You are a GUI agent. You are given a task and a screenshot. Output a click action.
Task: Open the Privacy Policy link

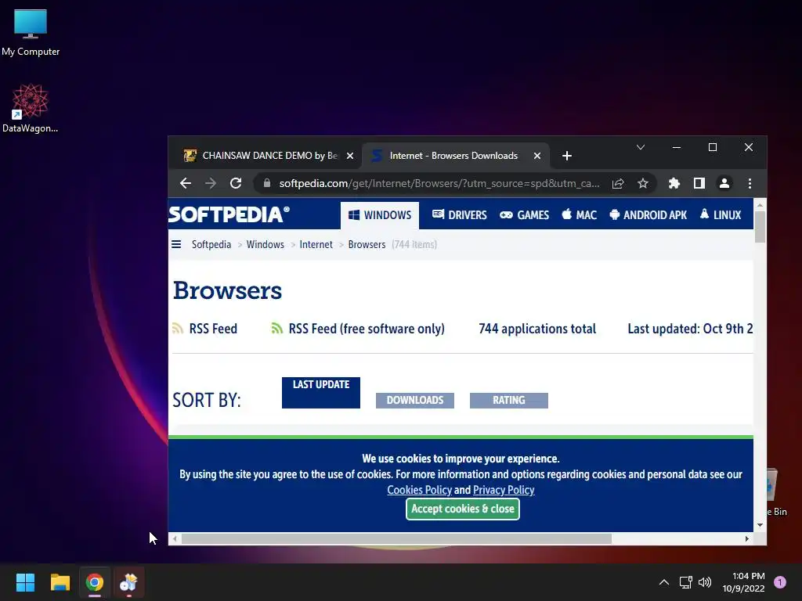pos(504,490)
